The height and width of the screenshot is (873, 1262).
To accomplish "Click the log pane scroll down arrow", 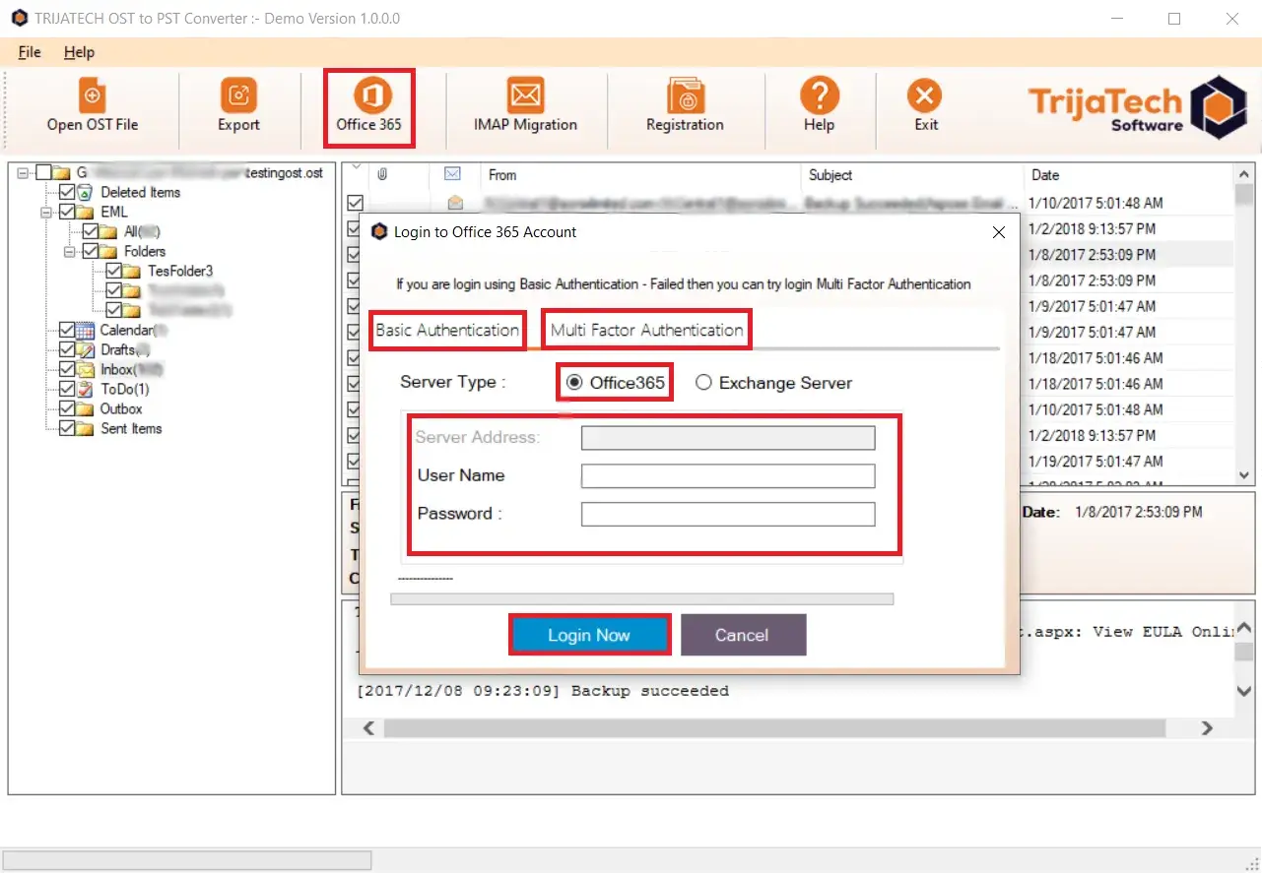I will 1244,691.
